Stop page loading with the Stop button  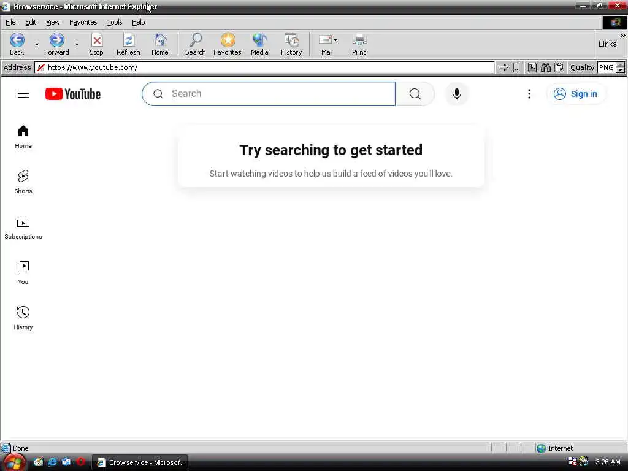[96, 44]
